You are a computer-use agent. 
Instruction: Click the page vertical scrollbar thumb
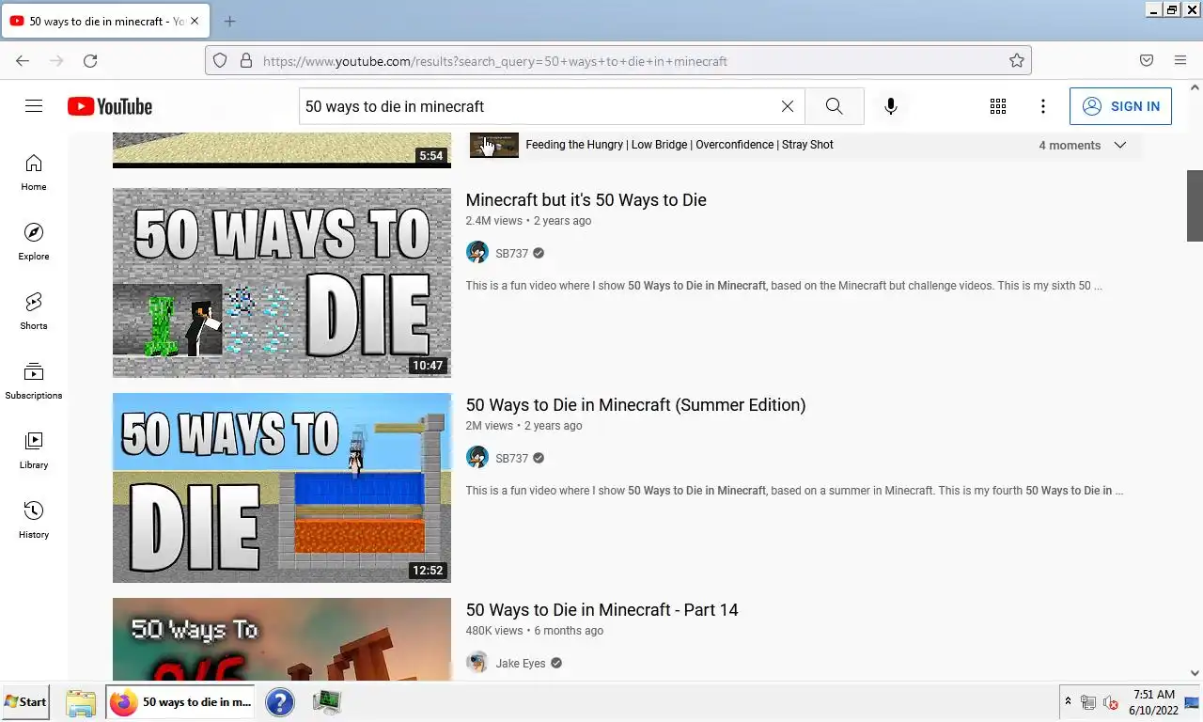coord(1195,206)
